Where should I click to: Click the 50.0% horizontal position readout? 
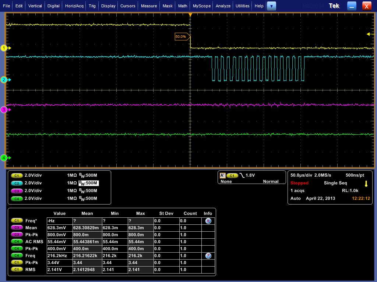pyautogui.click(x=181, y=37)
